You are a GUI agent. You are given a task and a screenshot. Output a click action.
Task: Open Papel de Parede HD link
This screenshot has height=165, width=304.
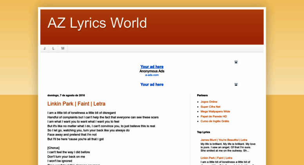coord(214,116)
